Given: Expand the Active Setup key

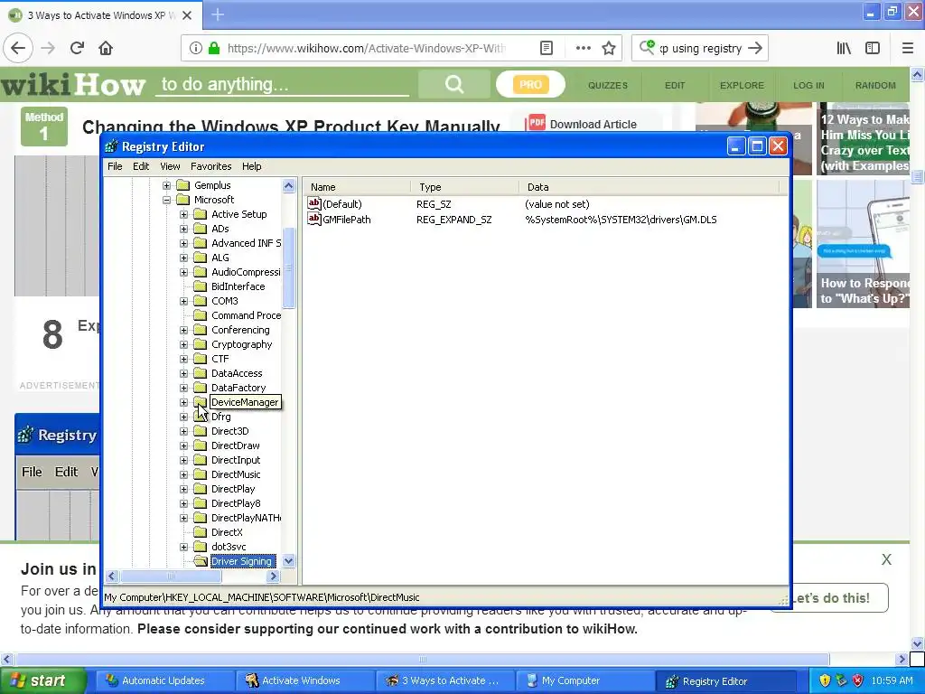Looking at the screenshot, I should 183,214.
